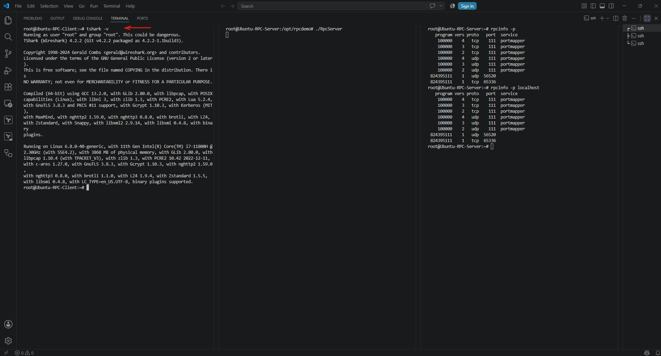Open the Extensions view
This screenshot has width=661, height=356.
tap(8, 87)
